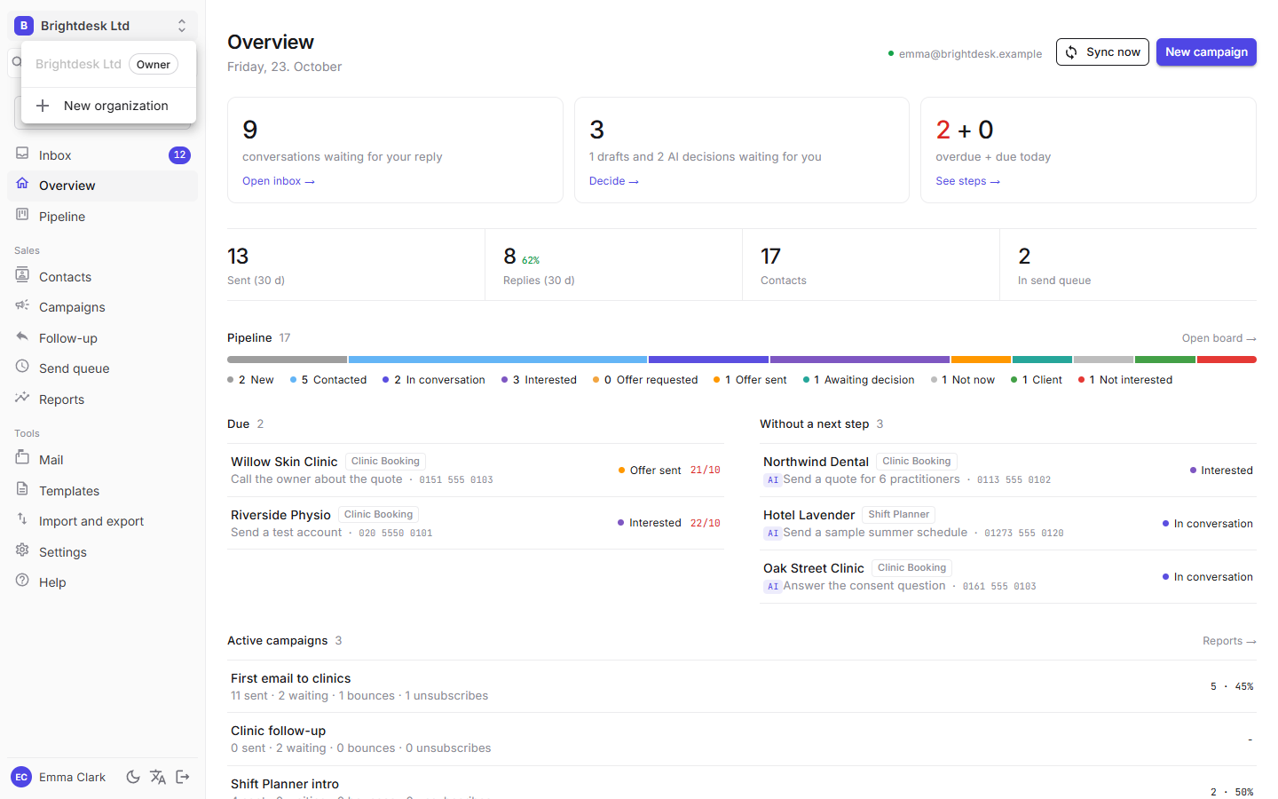Viewport: 1278px width, 799px height.
Task: Click the Mail folder icon
Action: 22,458
